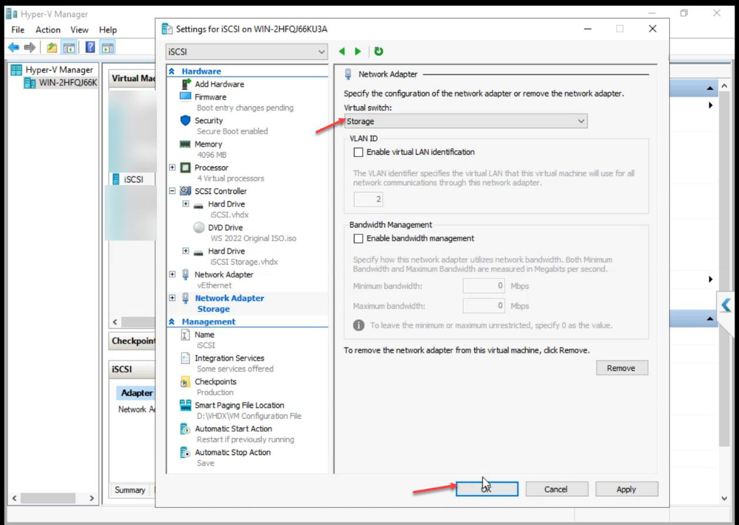
Task: Click the Hyper-V Manager vertical scrollbar down arrow
Action: click(724, 499)
